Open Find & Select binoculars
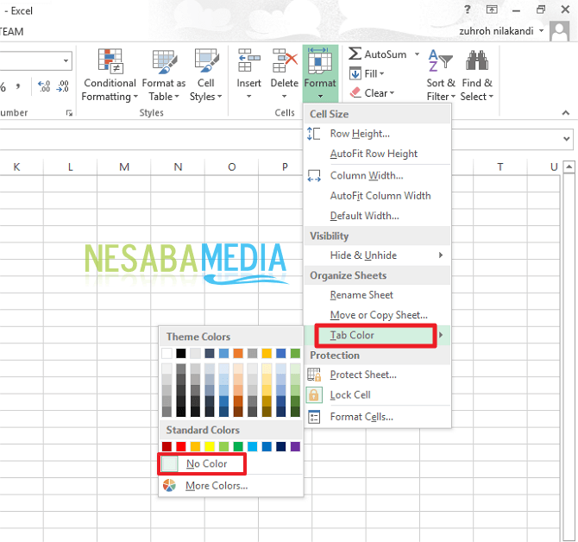Screen dimensions: 578x542 point(477,75)
